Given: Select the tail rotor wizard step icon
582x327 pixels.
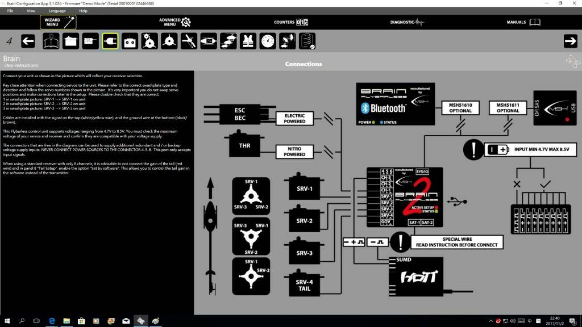Looking at the screenshot, I should click(x=287, y=41).
